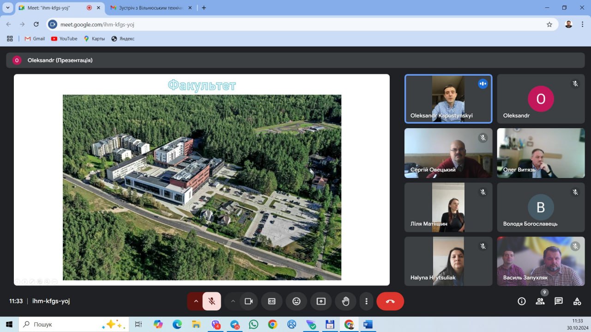Select Oleksandr Kapustynskyi's video tile
Image resolution: width=591 pixels, height=332 pixels.
coord(448,99)
